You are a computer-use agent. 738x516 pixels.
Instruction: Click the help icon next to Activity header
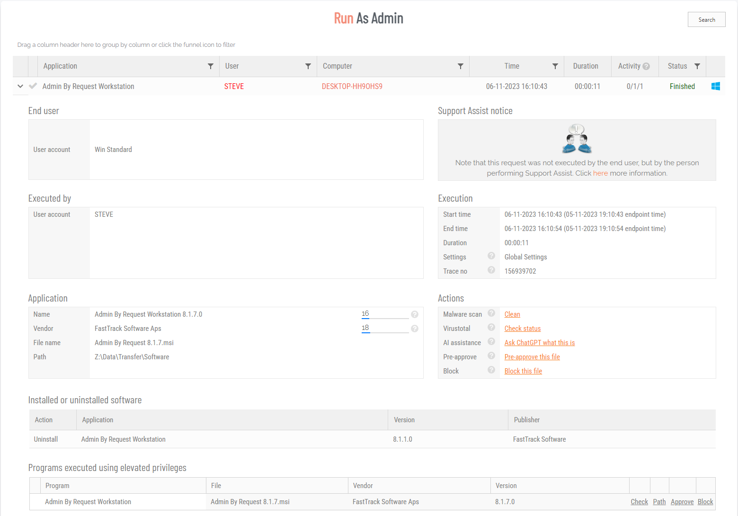pyautogui.click(x=646, y=66)
